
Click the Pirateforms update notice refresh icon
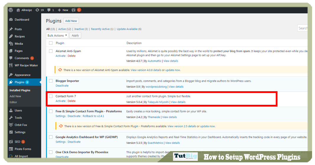[x=61, y=126]
